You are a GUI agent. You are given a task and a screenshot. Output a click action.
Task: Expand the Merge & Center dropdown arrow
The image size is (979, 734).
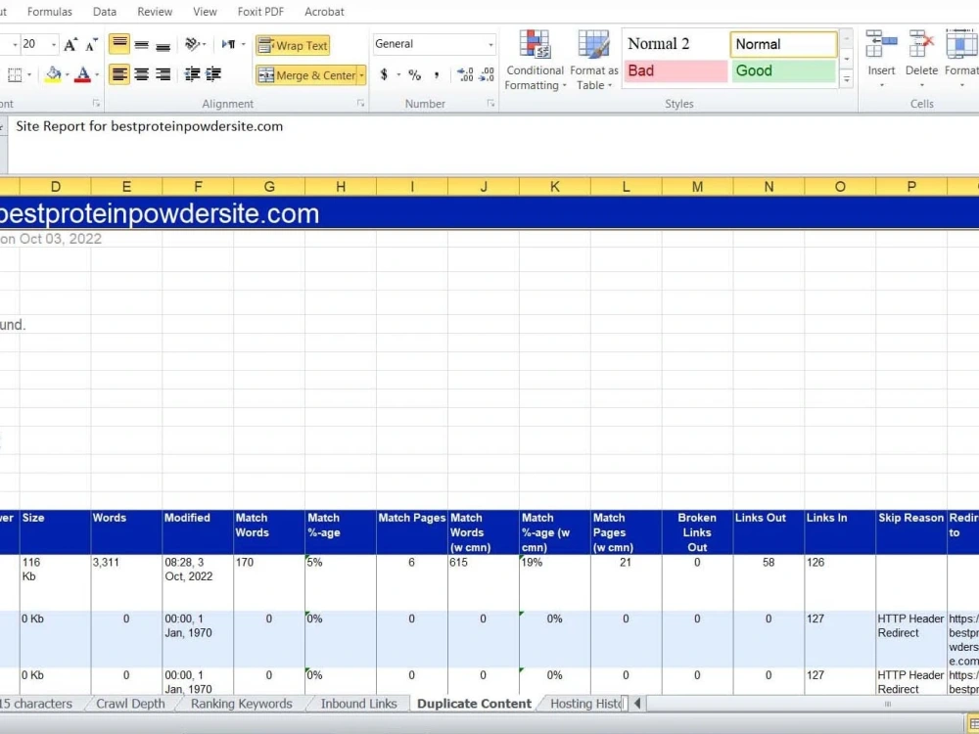pos(361,75)
